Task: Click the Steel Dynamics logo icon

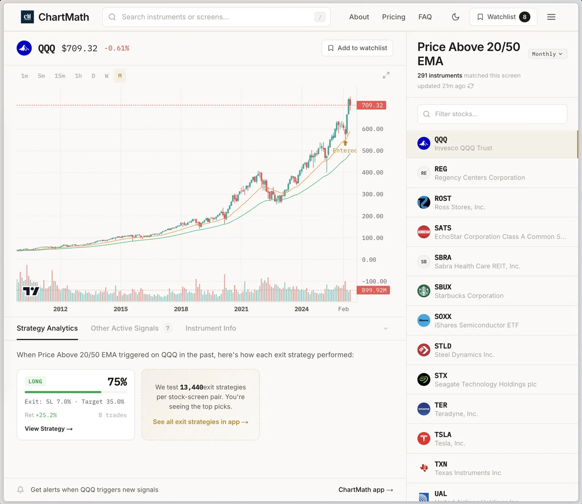Action: click(x=424, y=350)
